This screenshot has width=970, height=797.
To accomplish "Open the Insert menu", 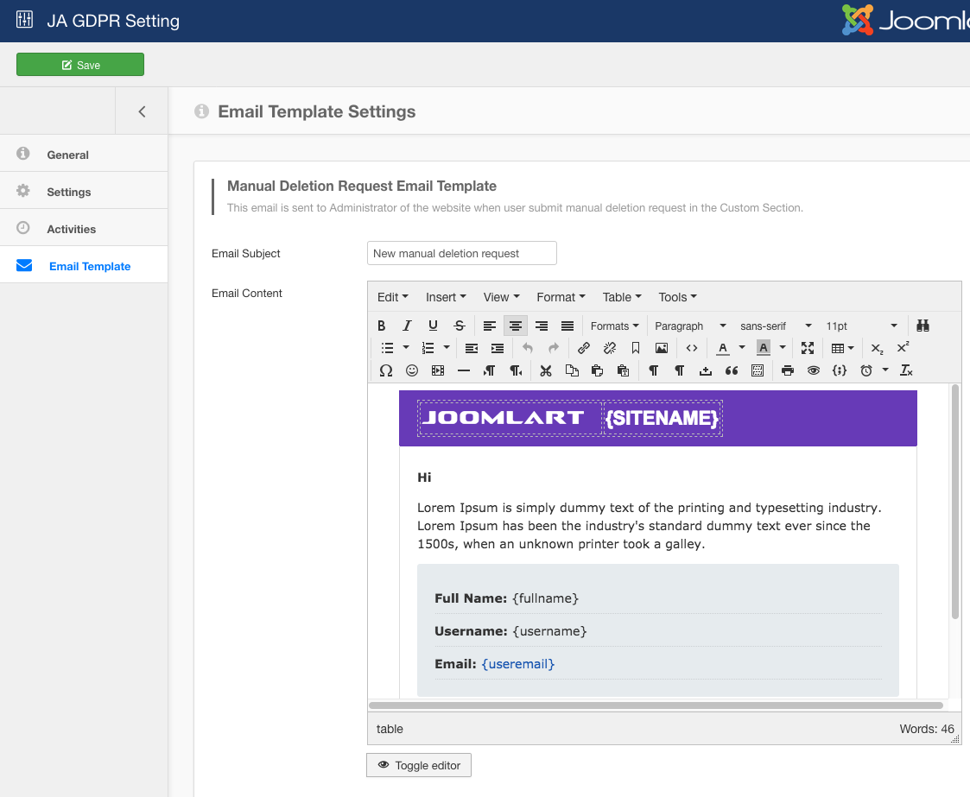I will point(446,297).
